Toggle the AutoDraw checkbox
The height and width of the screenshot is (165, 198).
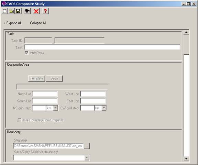[x=26, y=53]
